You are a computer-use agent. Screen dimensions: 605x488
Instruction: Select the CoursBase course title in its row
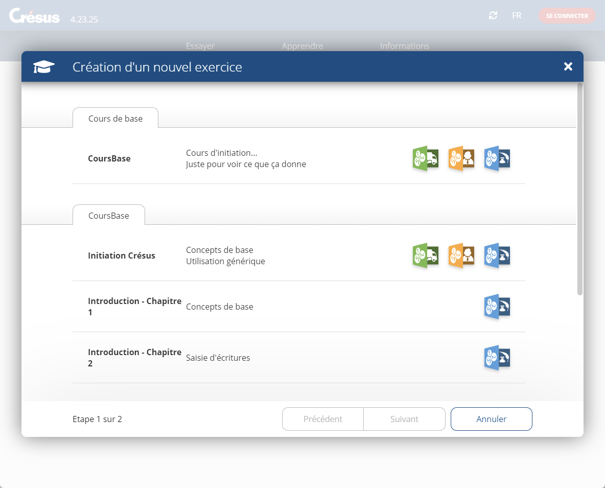pyautogui.click(x=109, y=158)
